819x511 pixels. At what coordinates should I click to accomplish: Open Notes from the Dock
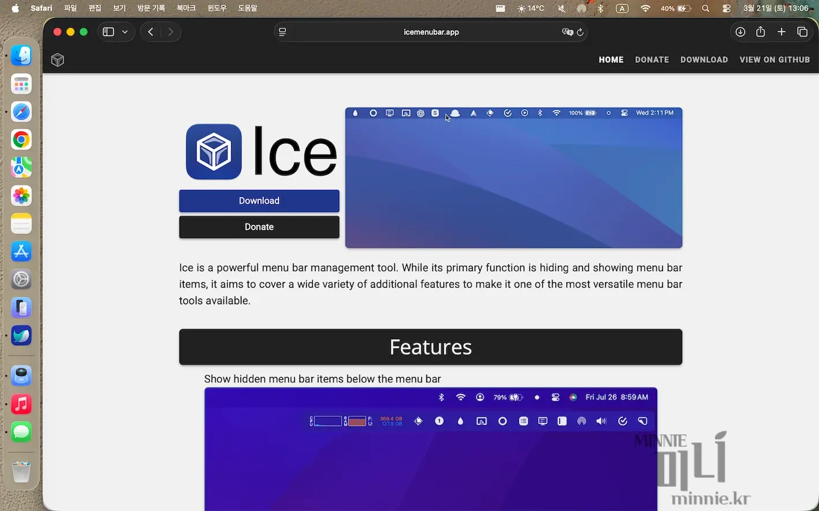point(21,223)
